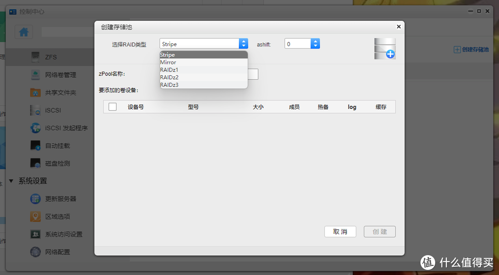Click the 网络卷管理 icon
499x275 pixels.
pos(35,75)
